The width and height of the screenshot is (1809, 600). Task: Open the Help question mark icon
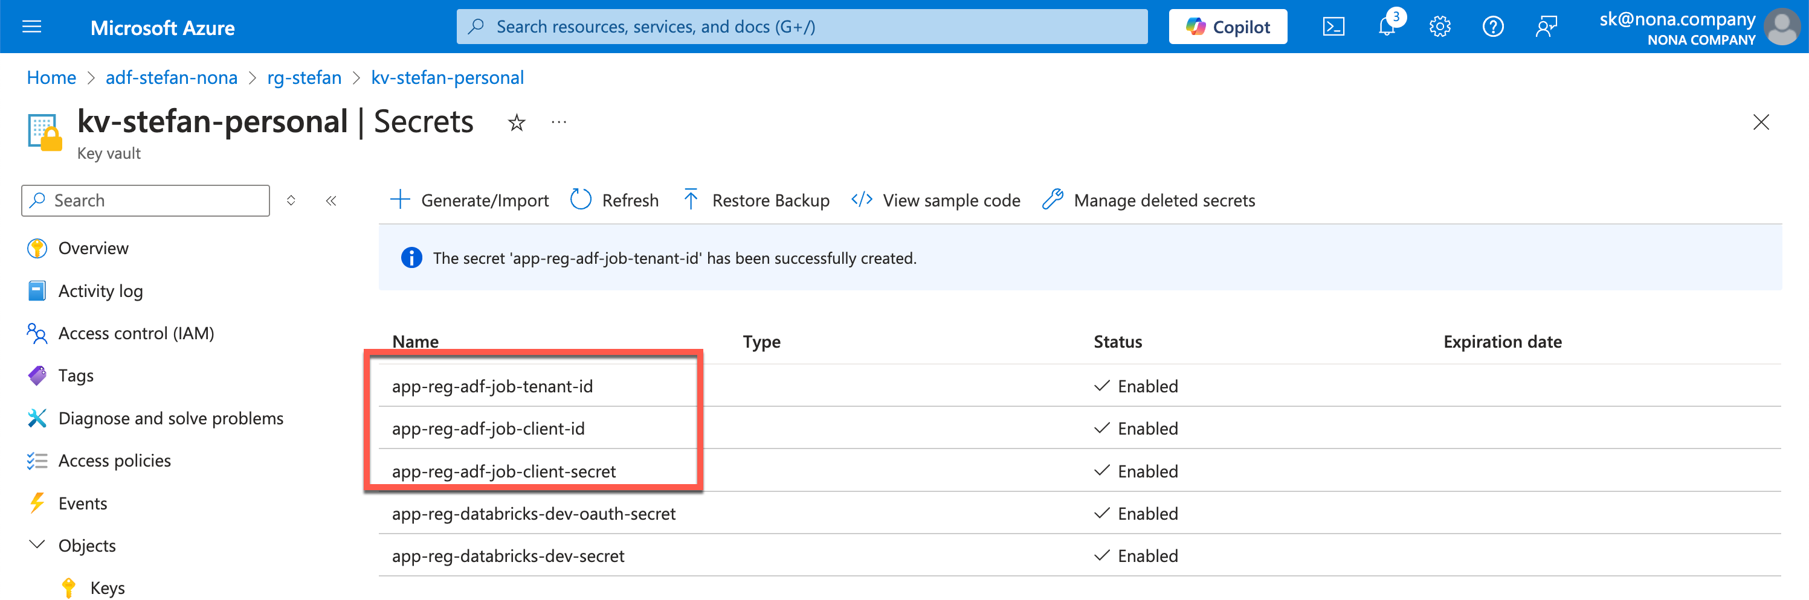tap(1492, 27)
